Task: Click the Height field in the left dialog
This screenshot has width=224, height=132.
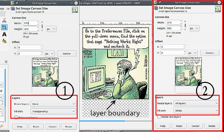Action: [x=30, y=29]
